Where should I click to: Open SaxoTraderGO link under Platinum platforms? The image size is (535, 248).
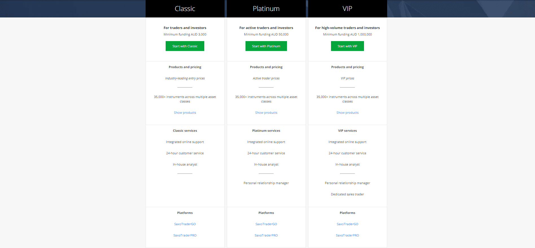(266, 224)
